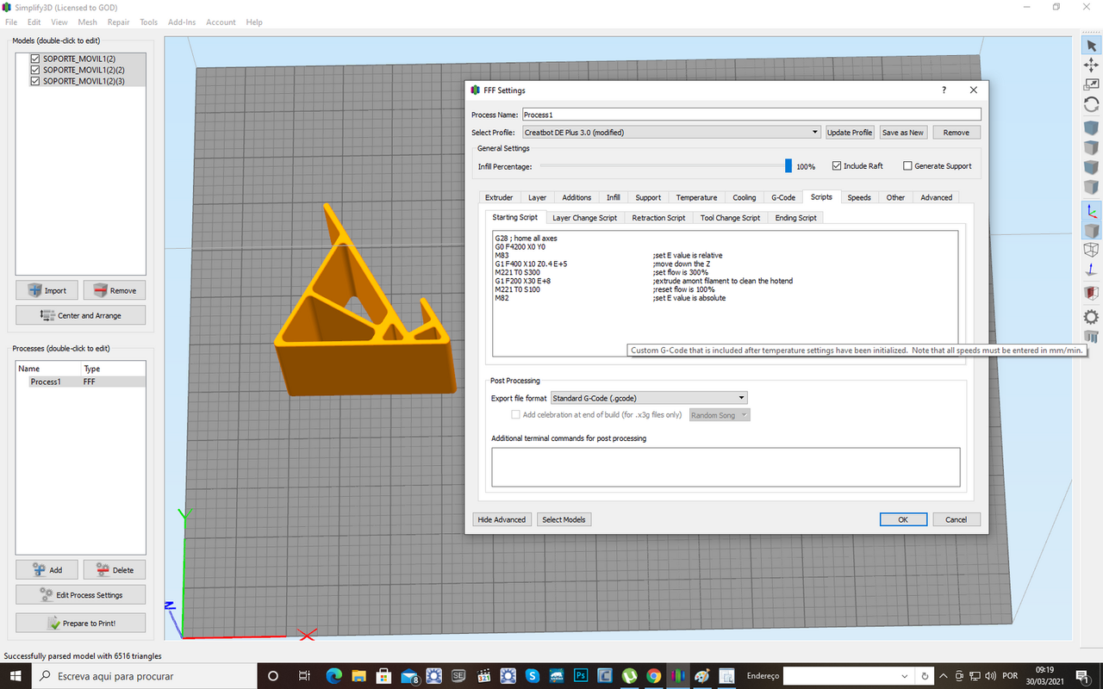The height and width of the screenshot is (689, 1103).
Task: Open Windows Start menu
Action: (x=16, y=676)
